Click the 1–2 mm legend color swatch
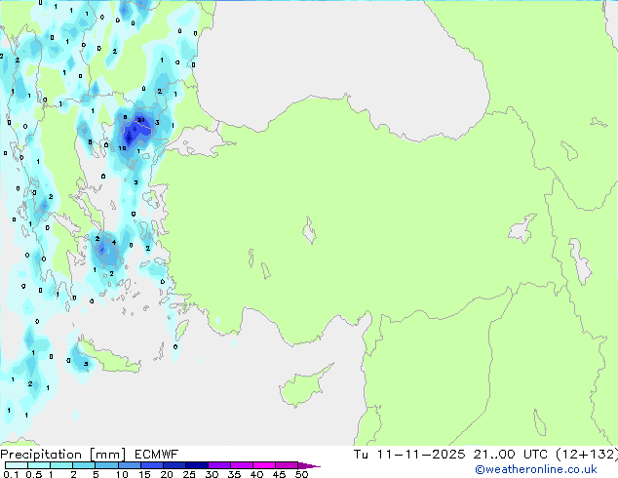The width and height of the screenshot is (618, 478). tap(61, 465)
